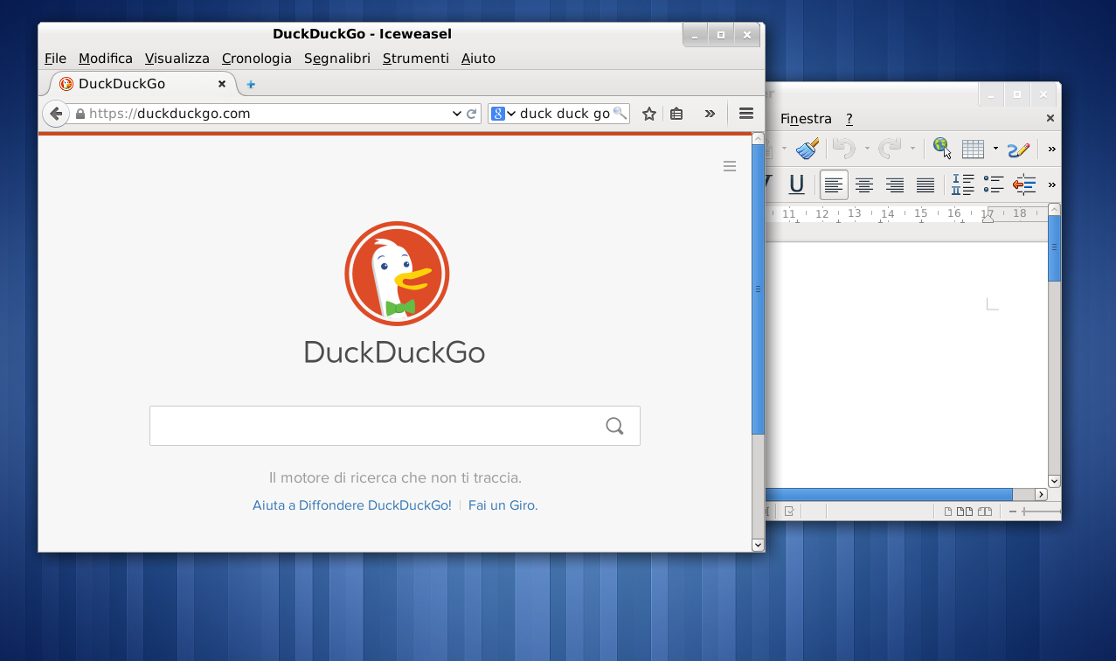The width and height of the screenshot is (1116, 661).
Task: Click the back arrow in Iceweasel
Action: point(55,114)
